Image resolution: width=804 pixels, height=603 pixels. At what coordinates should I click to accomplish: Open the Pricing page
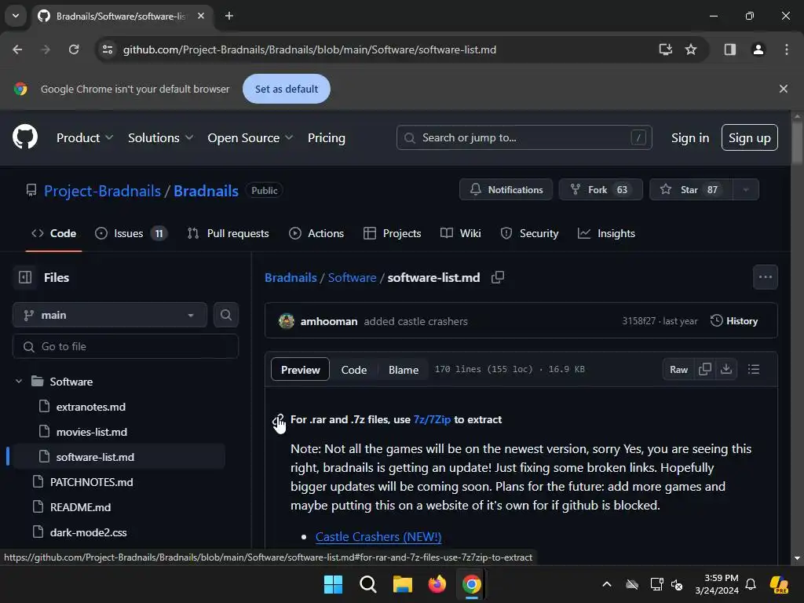[x=326, y=138]
